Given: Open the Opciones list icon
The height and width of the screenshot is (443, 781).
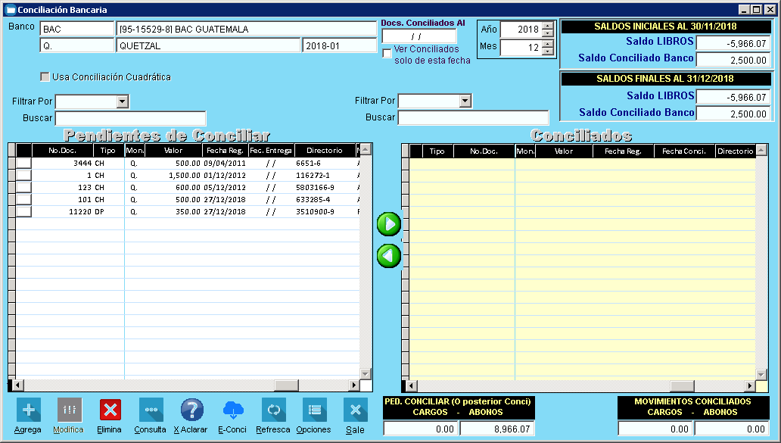Looking at the screenshot, I should click(x=314, y=410).
